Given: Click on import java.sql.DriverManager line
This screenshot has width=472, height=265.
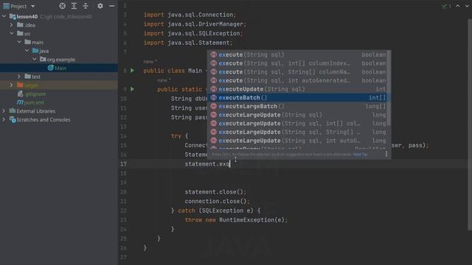Looking at the screenshot, I should (x=195, y=24).
